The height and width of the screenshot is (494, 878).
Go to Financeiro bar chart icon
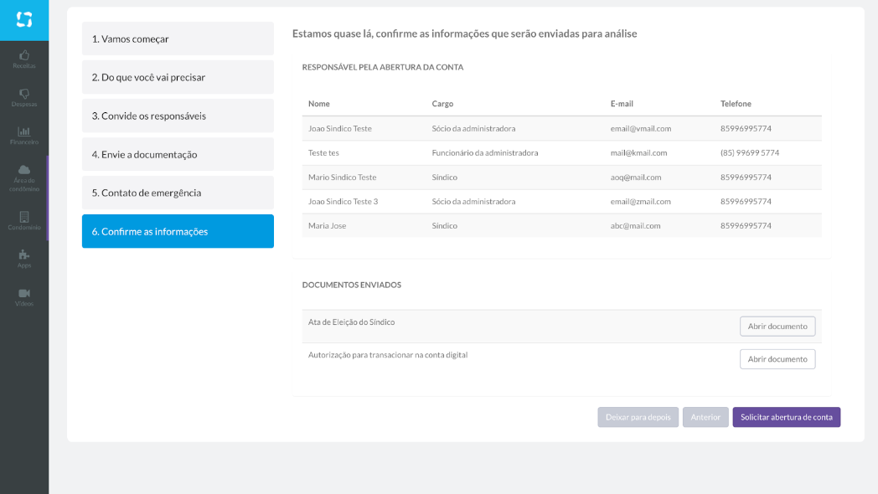[24, 132]
